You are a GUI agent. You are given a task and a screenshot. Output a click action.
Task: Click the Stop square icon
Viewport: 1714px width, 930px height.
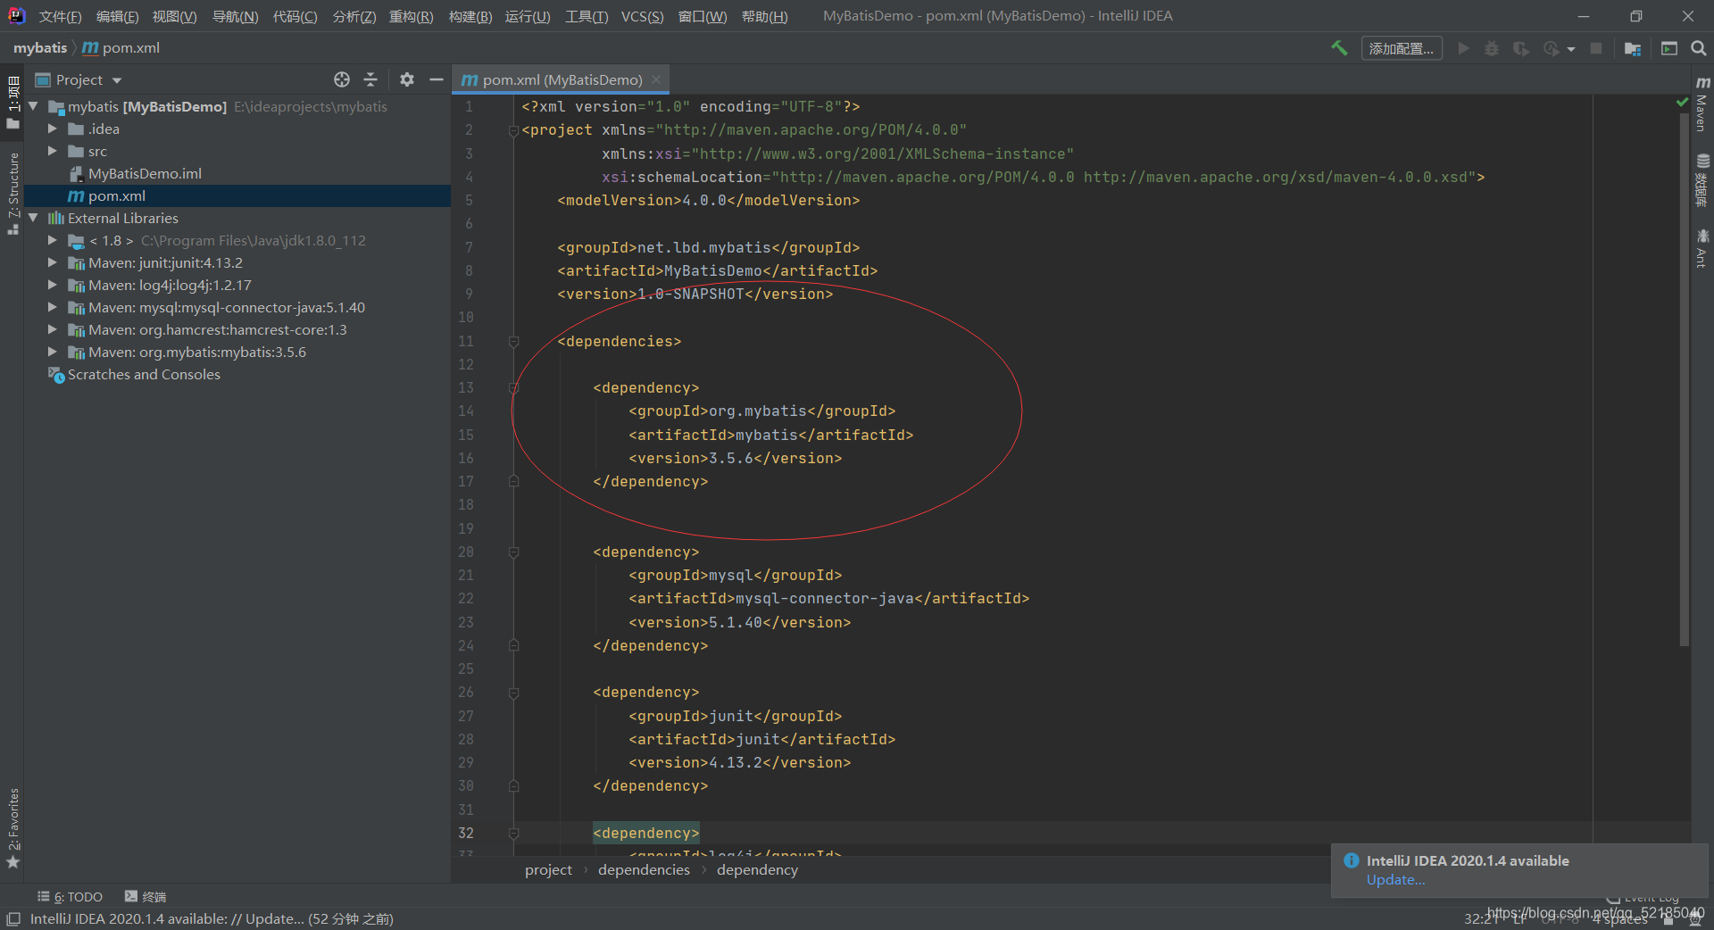coord(1596,48)
